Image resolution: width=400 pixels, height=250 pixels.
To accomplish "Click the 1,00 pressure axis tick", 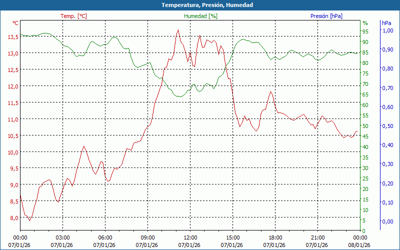I will pos(387,30).
